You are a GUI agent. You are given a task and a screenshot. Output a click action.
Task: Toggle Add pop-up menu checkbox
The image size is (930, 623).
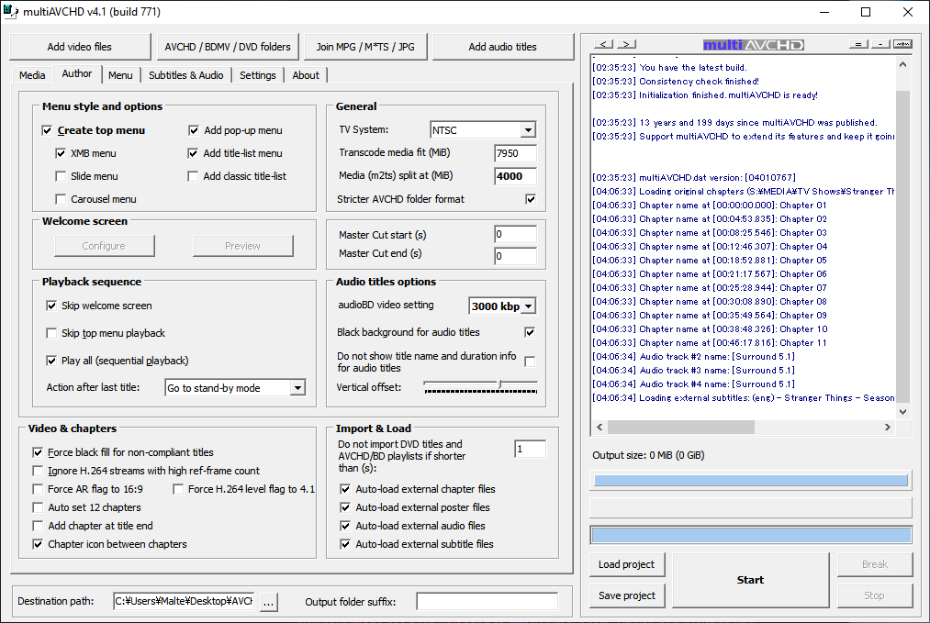pyautogui.click(x=194, y=130)
